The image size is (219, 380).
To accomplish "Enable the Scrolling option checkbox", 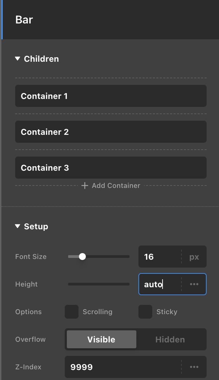I will 72,312.
